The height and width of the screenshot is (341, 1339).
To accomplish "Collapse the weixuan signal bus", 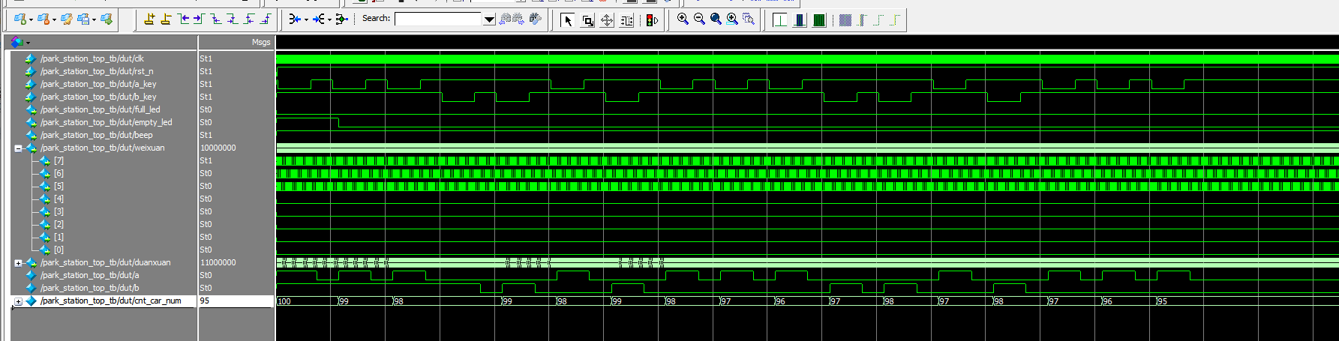I will point(18,148).
